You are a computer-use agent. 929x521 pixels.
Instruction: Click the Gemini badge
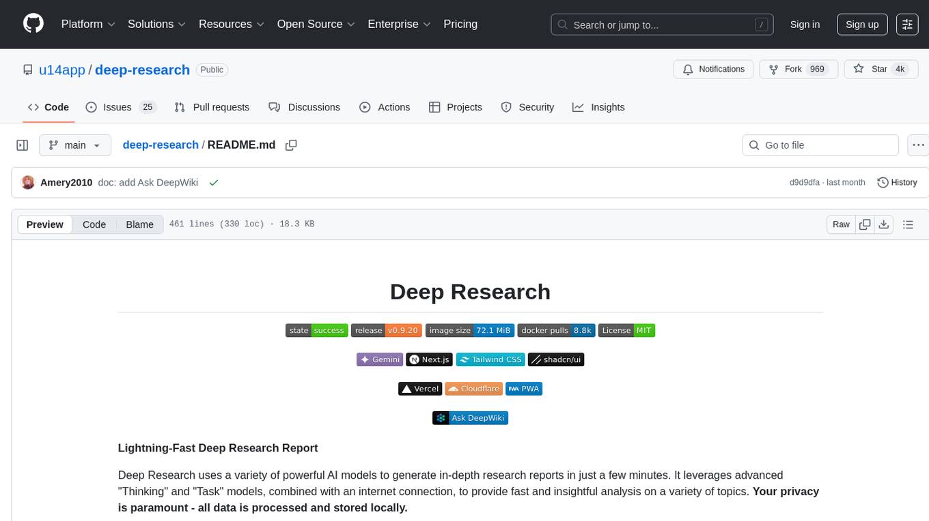click(380, 359)
